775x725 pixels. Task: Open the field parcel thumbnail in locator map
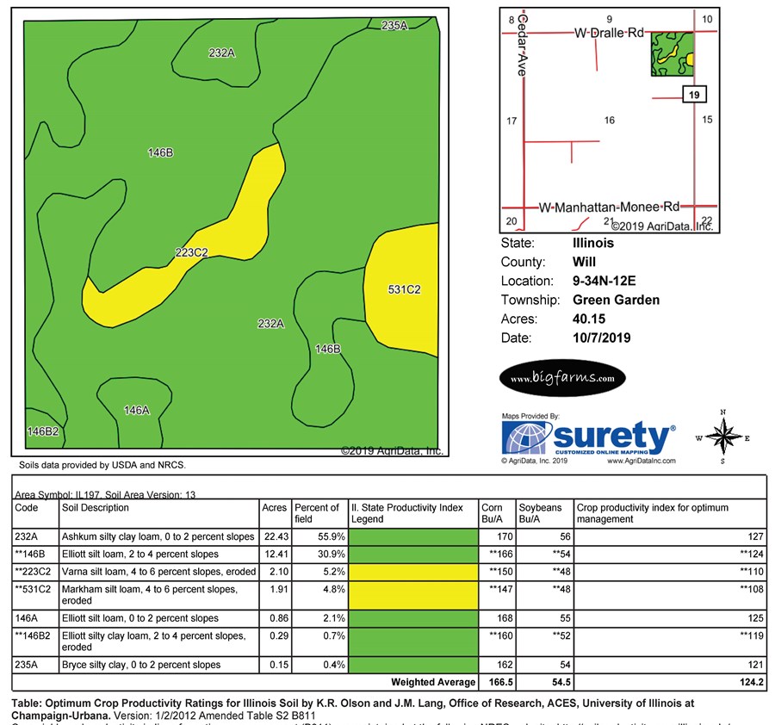[673, 54]
